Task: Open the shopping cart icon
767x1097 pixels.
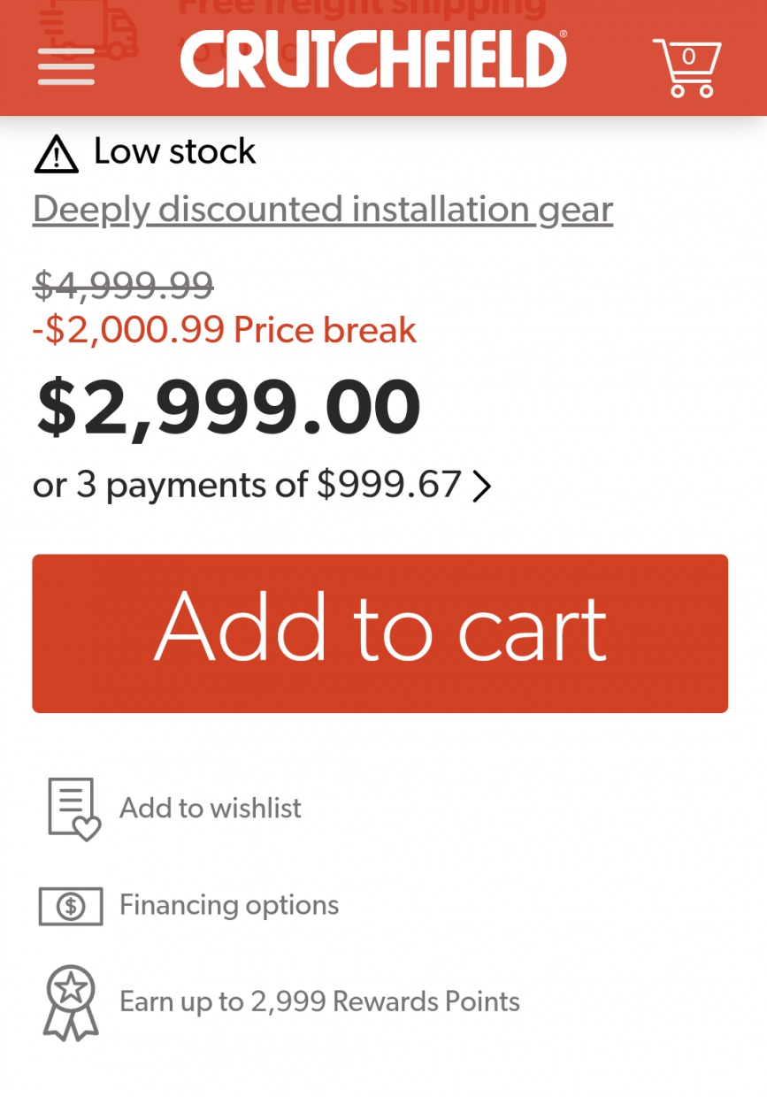Action: tap(687, 67)
